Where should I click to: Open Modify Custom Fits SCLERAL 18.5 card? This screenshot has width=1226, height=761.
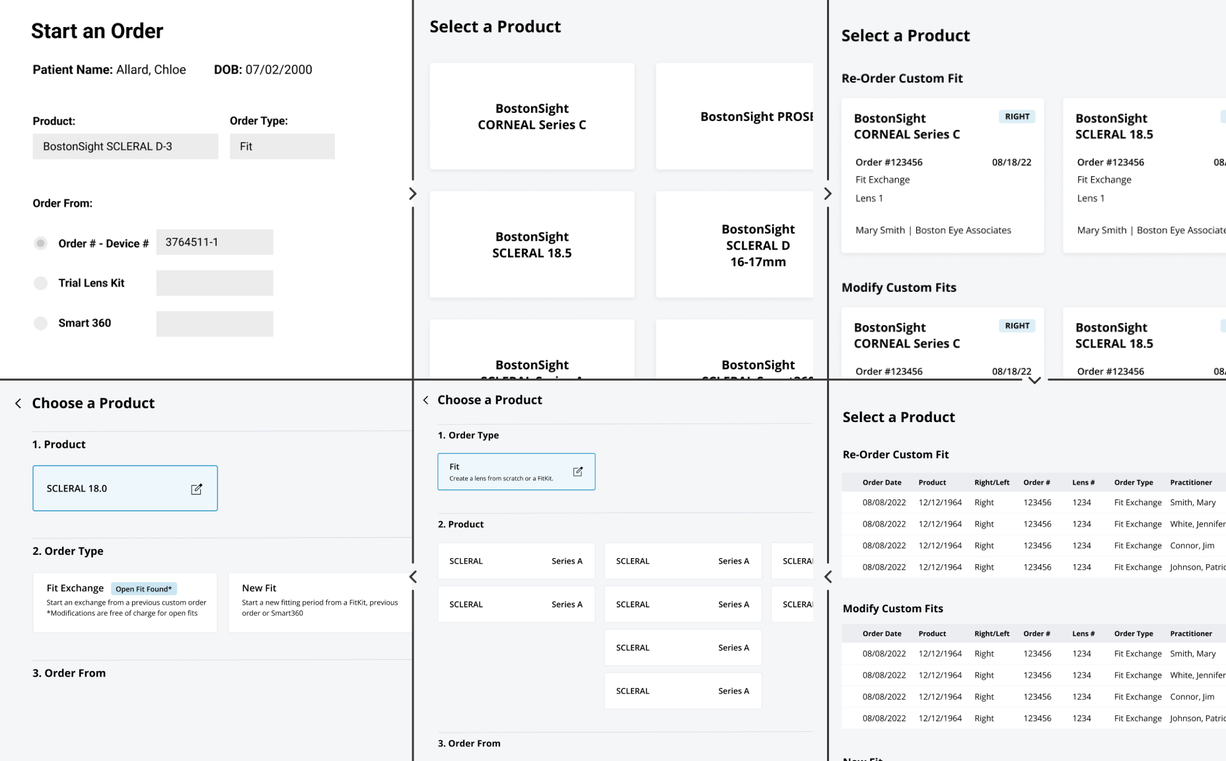1144,343
